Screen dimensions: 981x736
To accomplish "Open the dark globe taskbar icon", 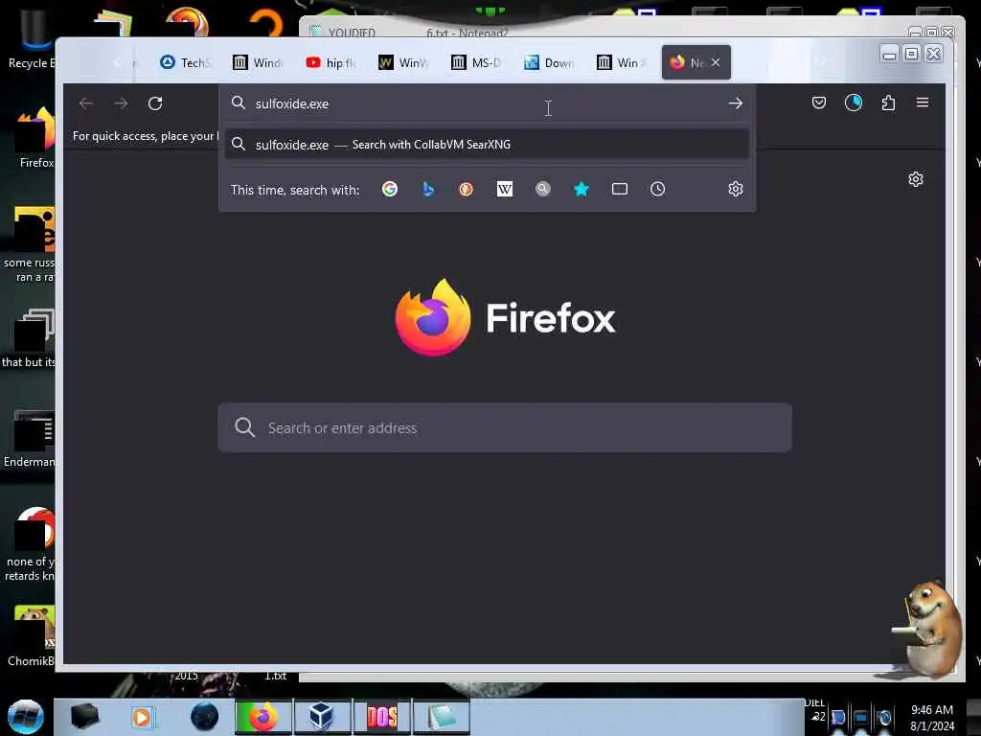I will coord(205,717).
